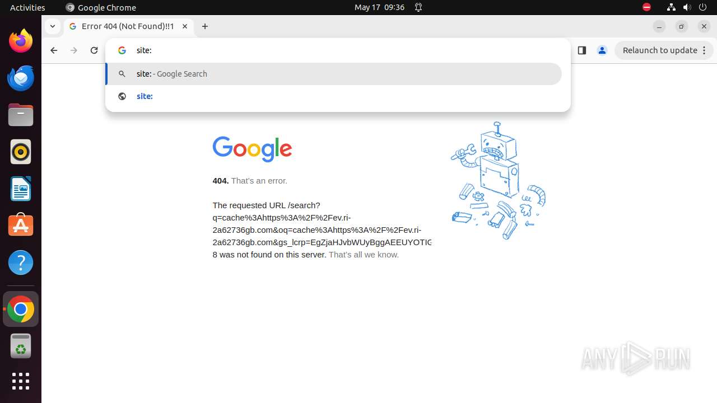Open the Chrome side panel
The width and height of the screenshot is (717, 403).
pos(582,50)
